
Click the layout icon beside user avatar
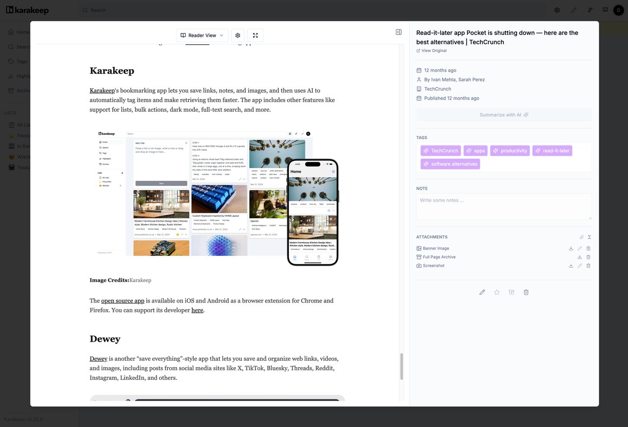coord(605,10)
